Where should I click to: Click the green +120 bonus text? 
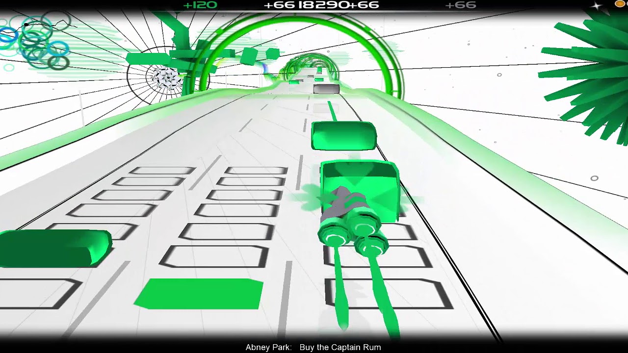click(200, 5)
